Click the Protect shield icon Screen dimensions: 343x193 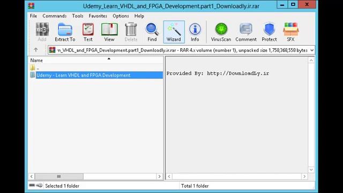269,32
